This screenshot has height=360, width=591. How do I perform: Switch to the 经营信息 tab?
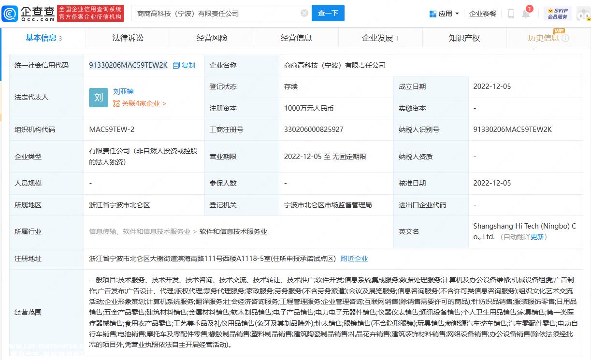click(296, 38)
